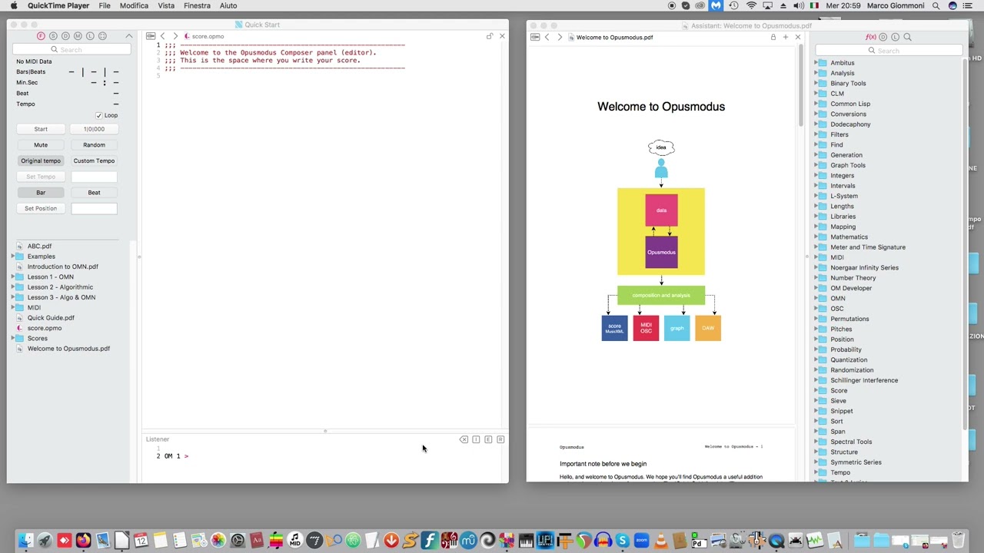Open Introduction to OMN.pdf
Image resolution: width=984 pixels, height=553 pixels.
(x=63, y=267)
